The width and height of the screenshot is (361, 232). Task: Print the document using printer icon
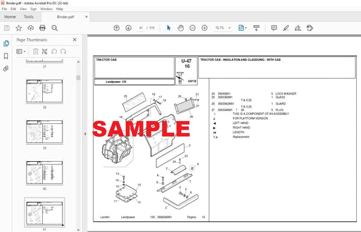click(42, 28)
